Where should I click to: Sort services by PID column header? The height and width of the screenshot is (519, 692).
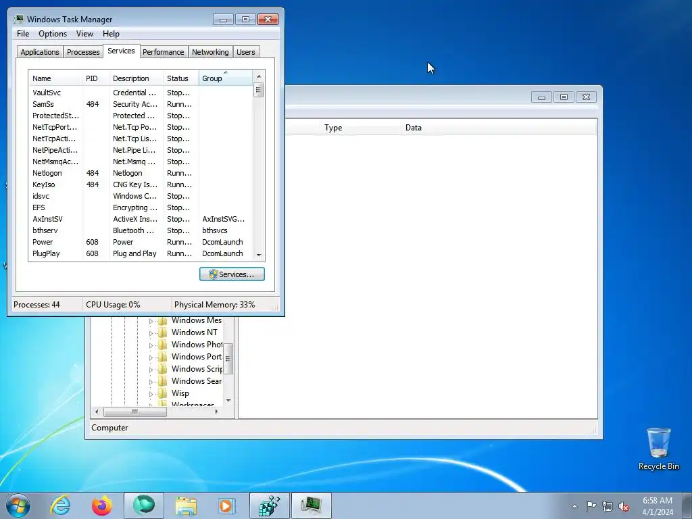[95, 78]
